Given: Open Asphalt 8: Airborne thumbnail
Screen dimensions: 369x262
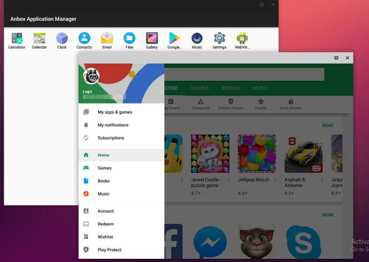Looking at the screenshot, I should [304, 154].
